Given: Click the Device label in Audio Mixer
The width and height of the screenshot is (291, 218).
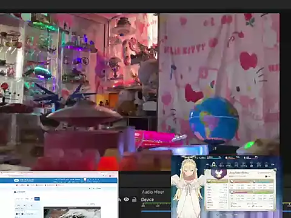Looking at the screenshot, I should 147,200.
